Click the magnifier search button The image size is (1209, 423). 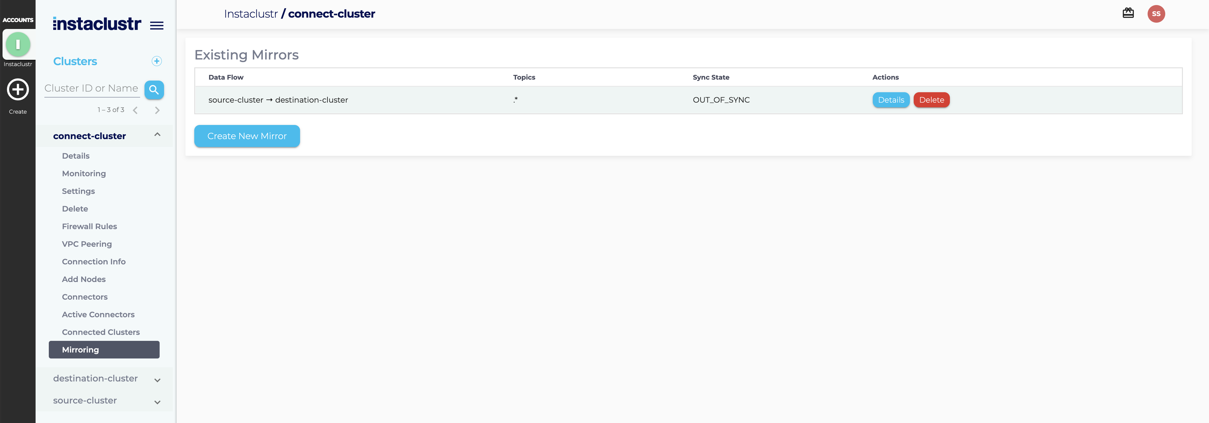point(154,90)
